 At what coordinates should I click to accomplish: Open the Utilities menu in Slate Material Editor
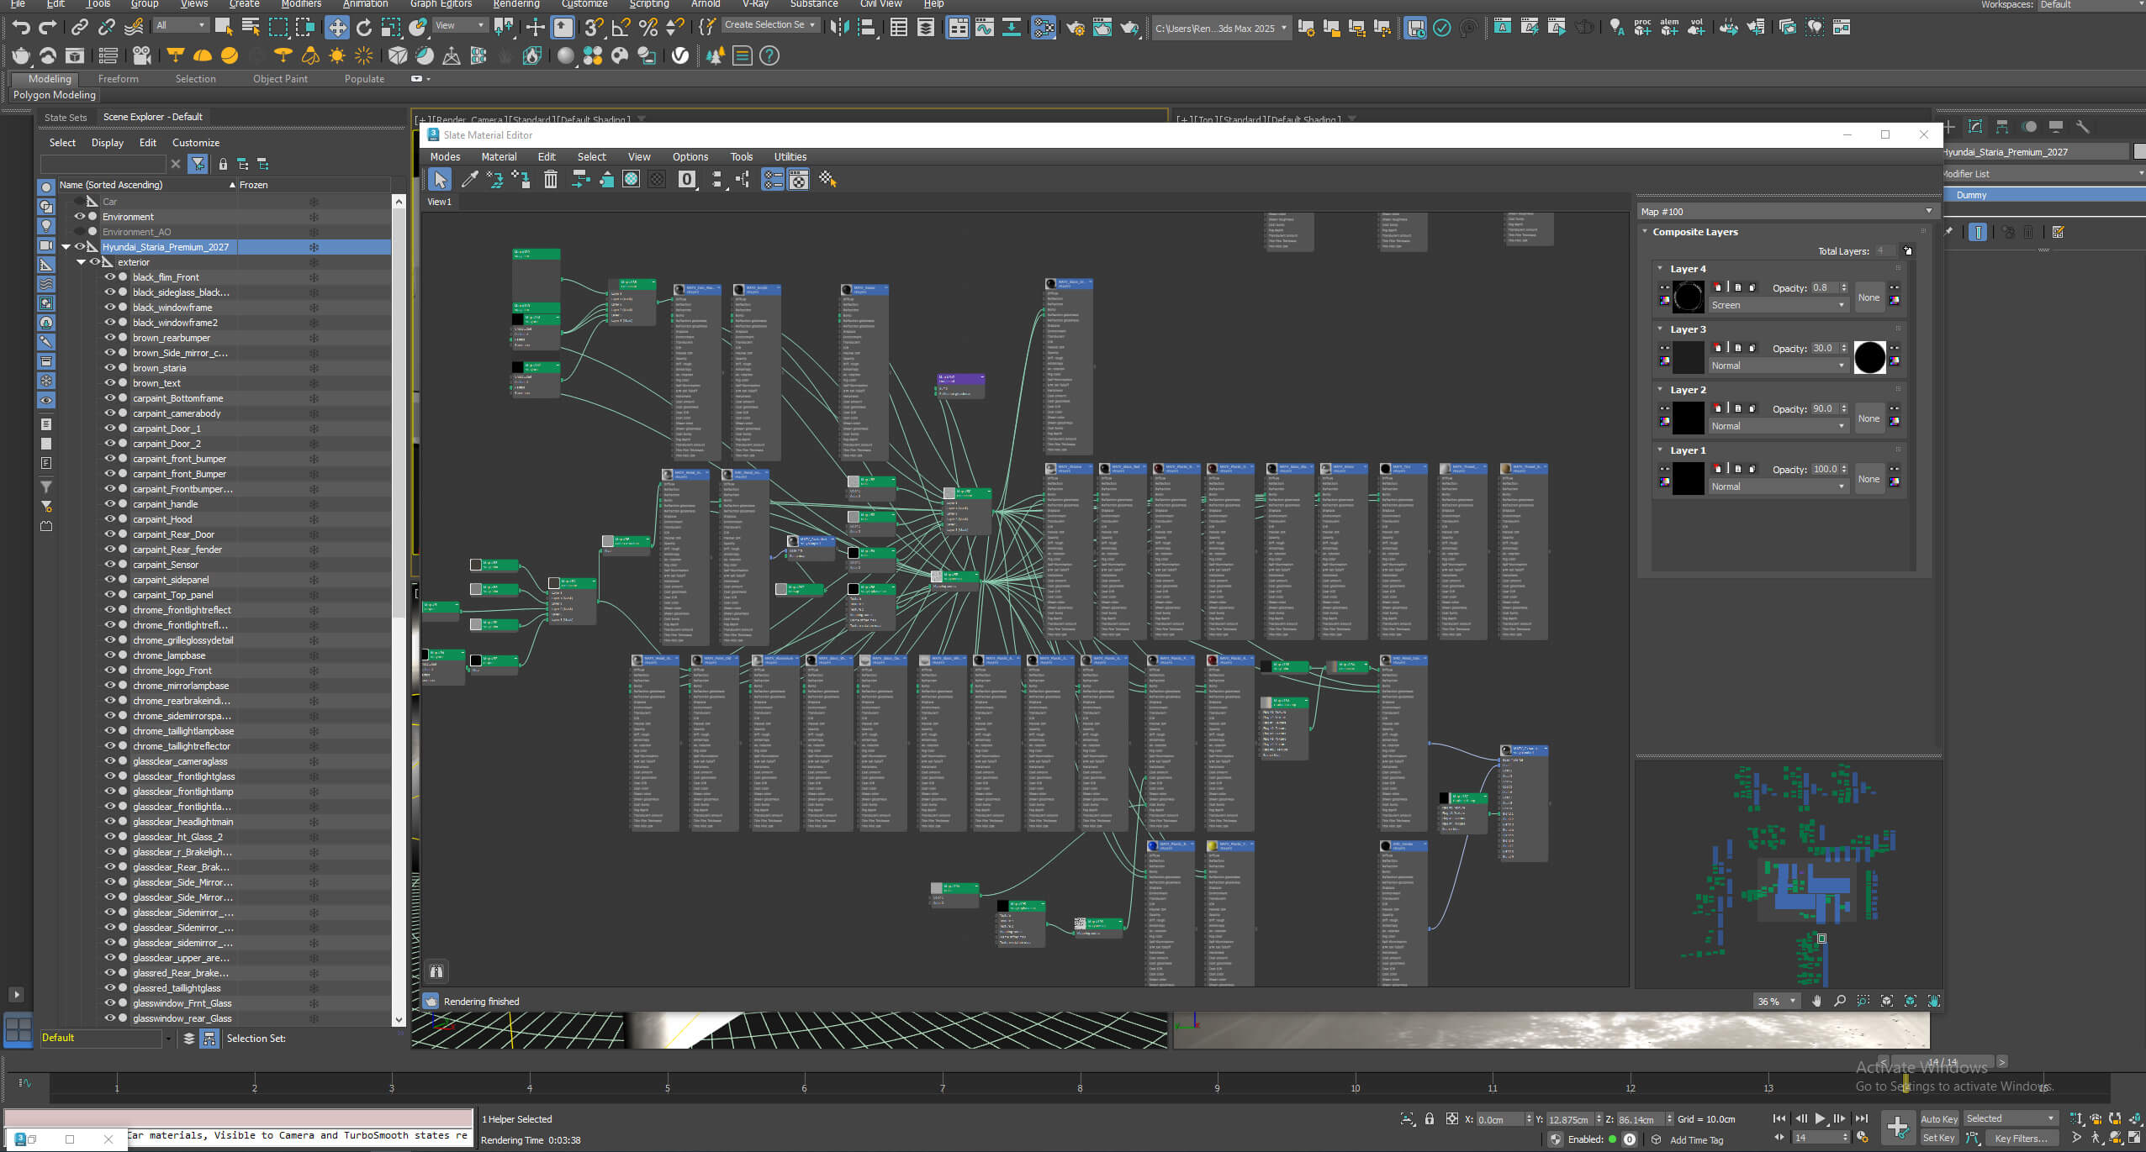[790, 156]
